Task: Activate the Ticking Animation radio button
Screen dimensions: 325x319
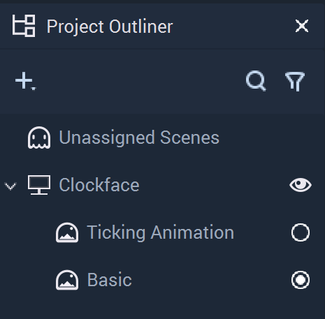Action: 301,232
